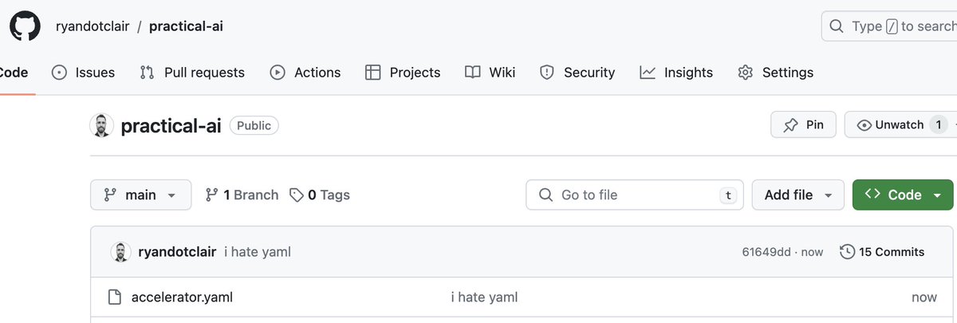Open the Pull requests tab

click(x=192, y=73)
